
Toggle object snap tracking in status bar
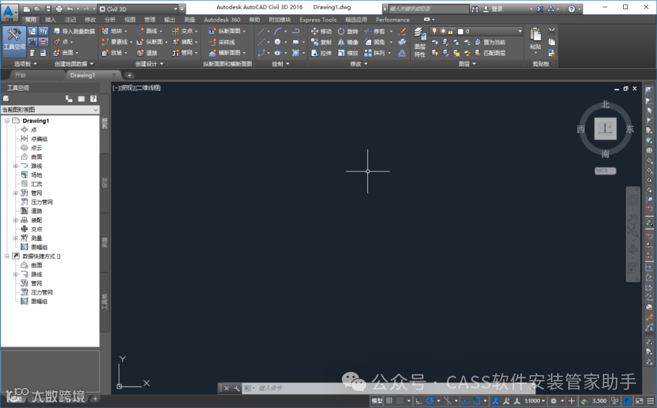pos(465,401)
